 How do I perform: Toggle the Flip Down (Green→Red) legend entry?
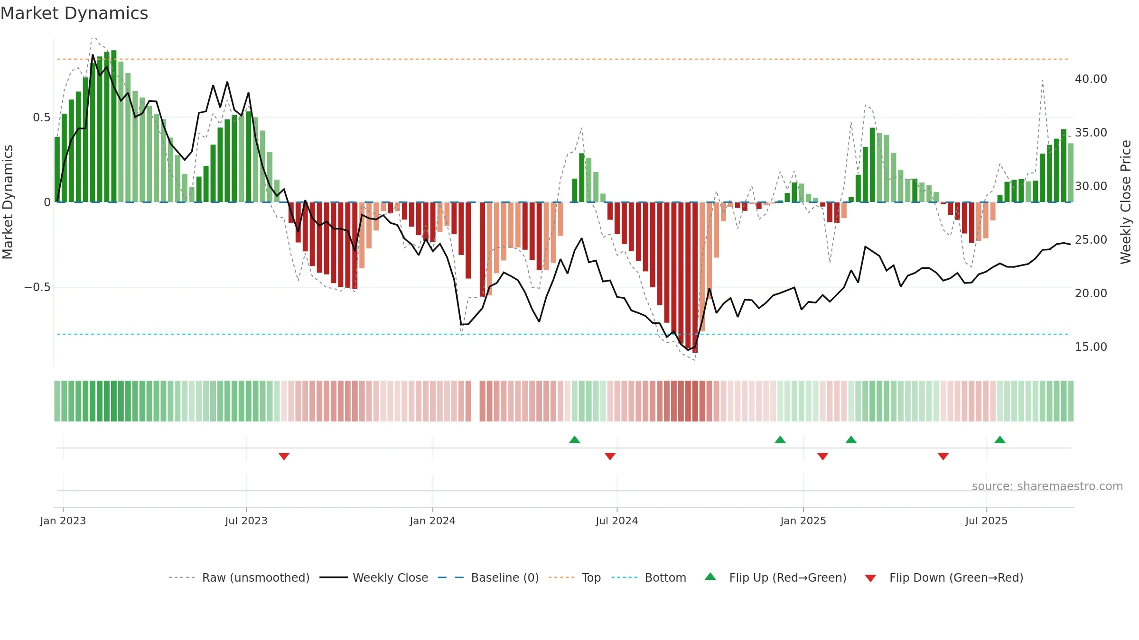pyautogui.click(x=944, y=577)
